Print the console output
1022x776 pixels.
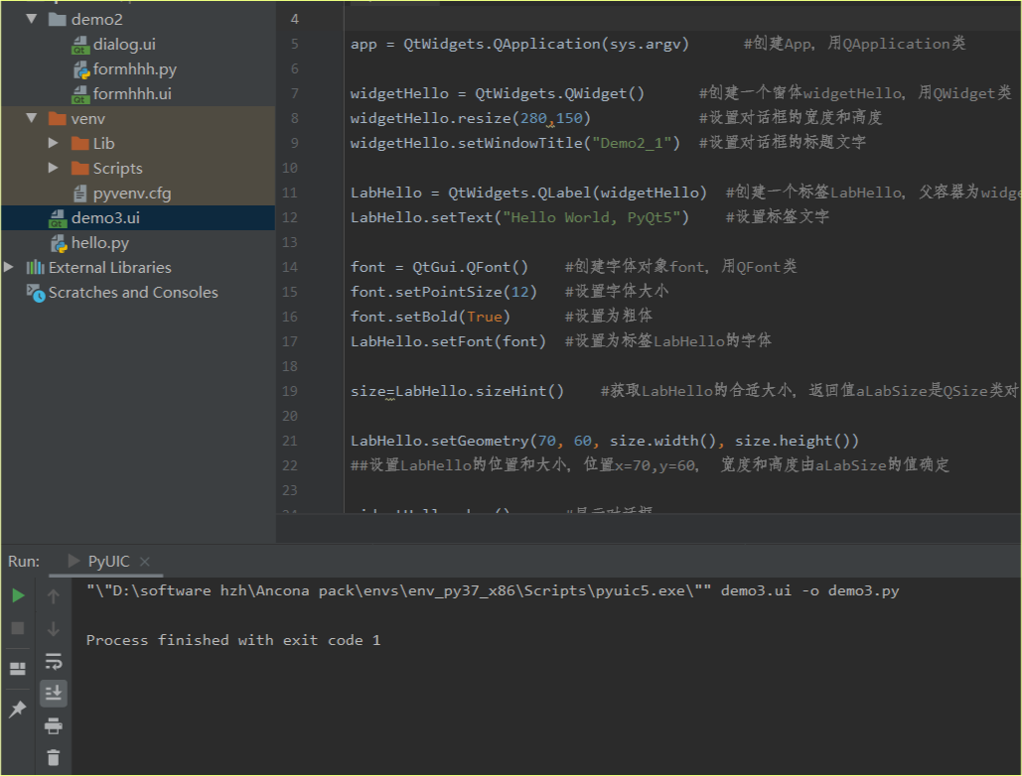tap(53, 725)
